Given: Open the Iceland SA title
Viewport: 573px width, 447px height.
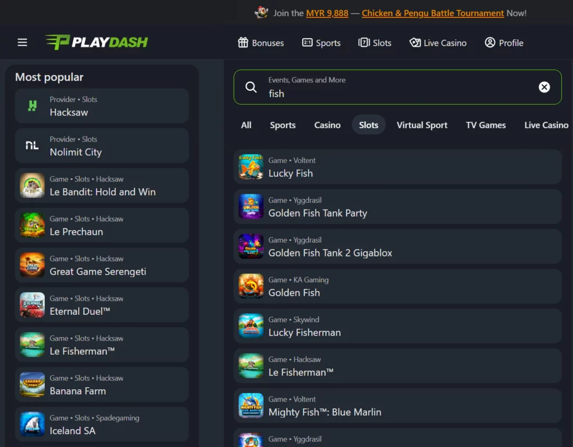Looking at the screenshot, I should 72,431.
